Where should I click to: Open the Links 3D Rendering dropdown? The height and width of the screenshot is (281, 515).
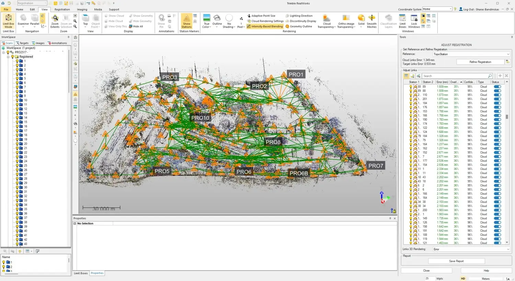(x=471, y=249)
